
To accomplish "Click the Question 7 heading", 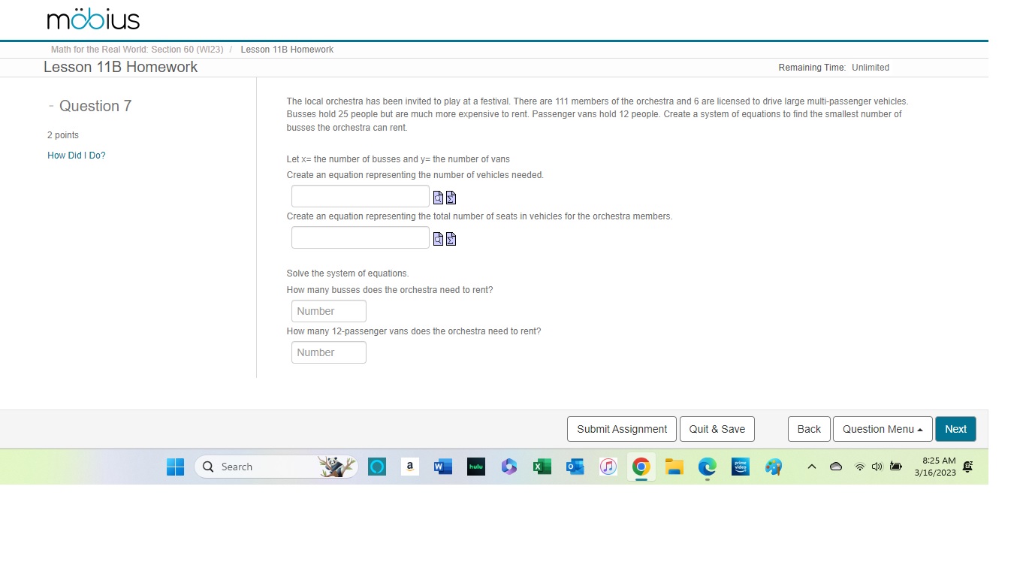I will pyautogui.click(x=95, y=106).
